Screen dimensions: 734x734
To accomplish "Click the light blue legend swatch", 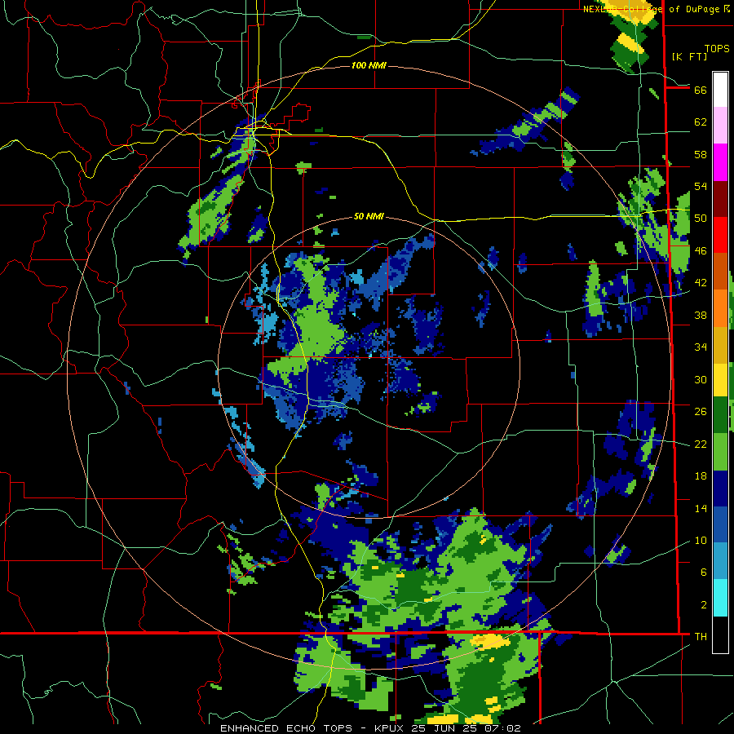I will pyautogui.click(x=720, y=561).
